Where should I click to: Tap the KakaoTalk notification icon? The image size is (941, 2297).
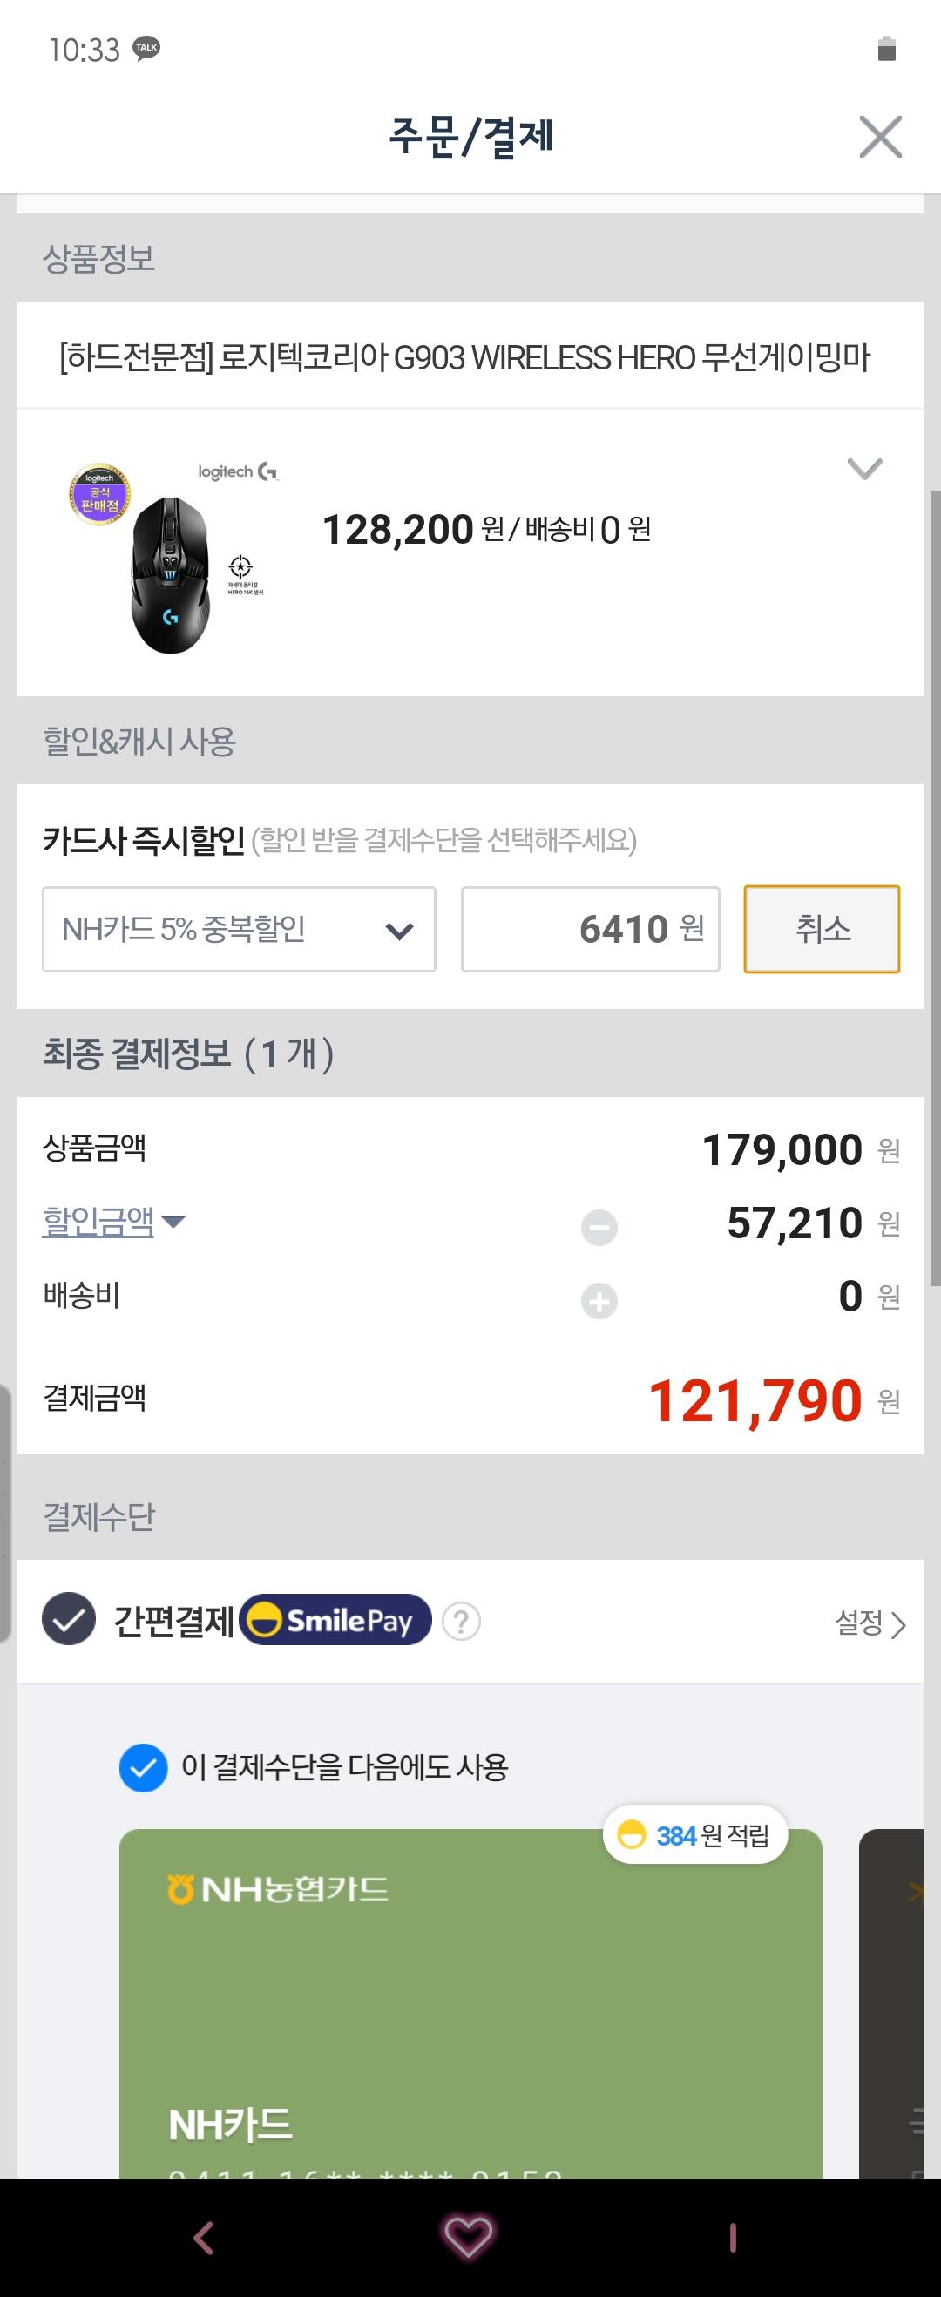[x=146, y=48]
